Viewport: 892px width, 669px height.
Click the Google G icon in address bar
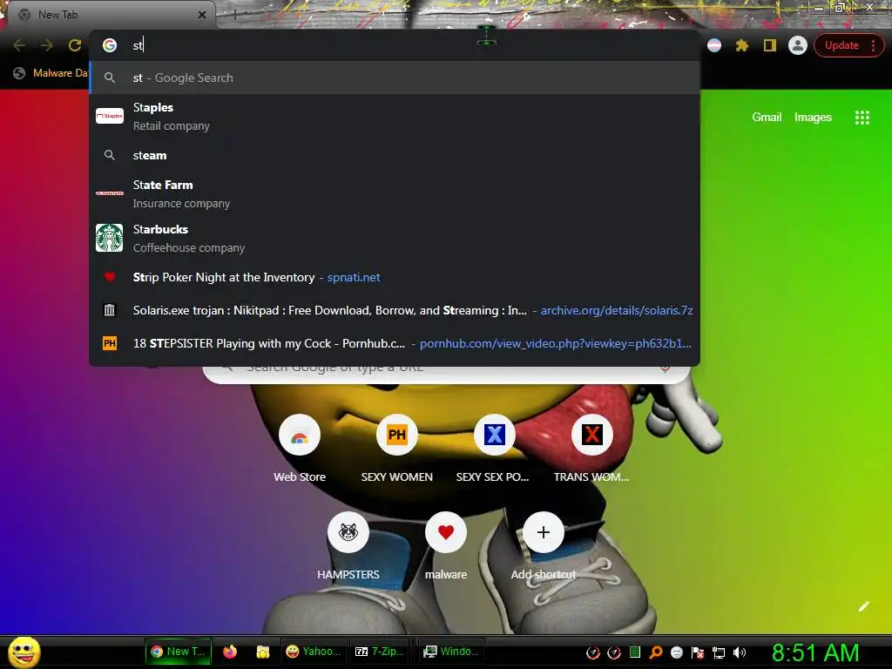(x=110, y=45)
